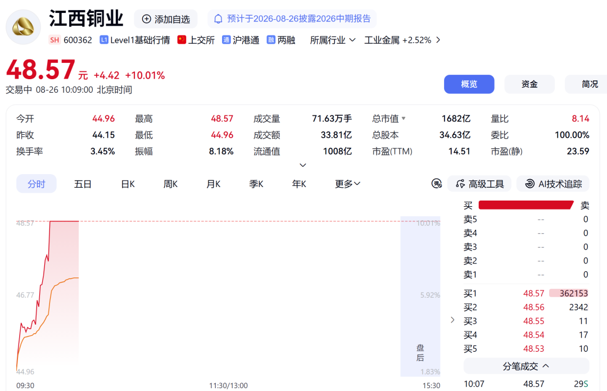The height and width of the screenshot is (391, 607).
Task: Open the 2026中期报告 disclosure notice
Action: click(x=292, y=19)
